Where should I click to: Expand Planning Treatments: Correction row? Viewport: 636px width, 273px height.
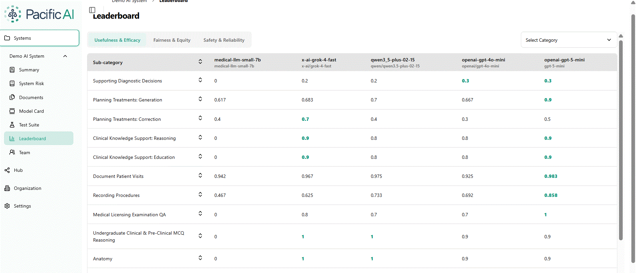[200, 118]
